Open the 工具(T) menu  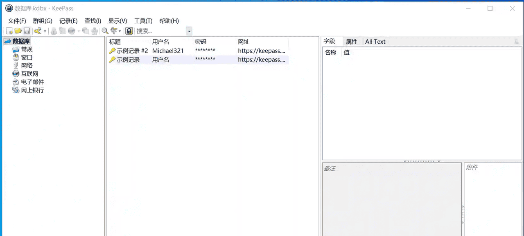[142, 21]
